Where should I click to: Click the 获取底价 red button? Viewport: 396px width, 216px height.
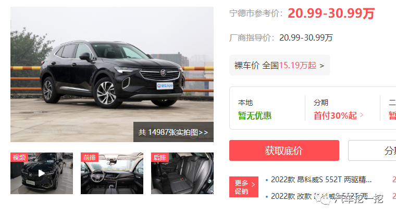click(284, 150)
